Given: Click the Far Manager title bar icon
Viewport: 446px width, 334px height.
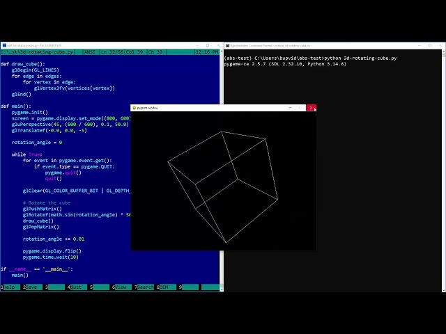Looking at the screenshot, I should point(4,45).
